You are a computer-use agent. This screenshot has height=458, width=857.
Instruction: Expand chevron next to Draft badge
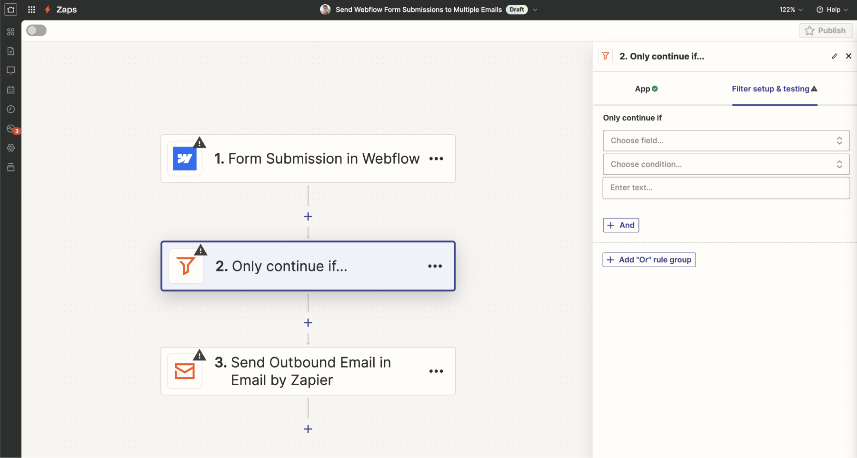[x=535, y=10]
